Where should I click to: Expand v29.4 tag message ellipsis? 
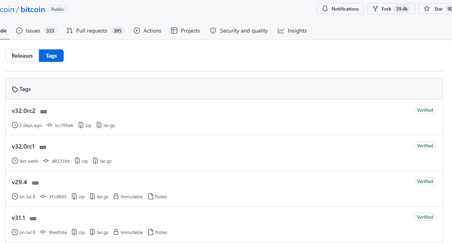tap(35, 183)
